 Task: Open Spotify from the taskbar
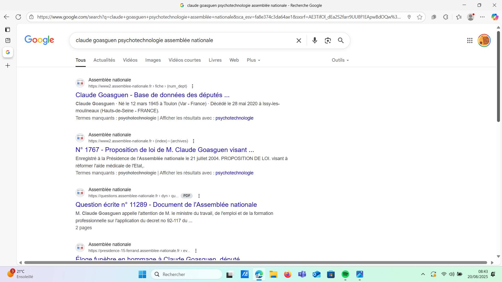tap(345, 274)
